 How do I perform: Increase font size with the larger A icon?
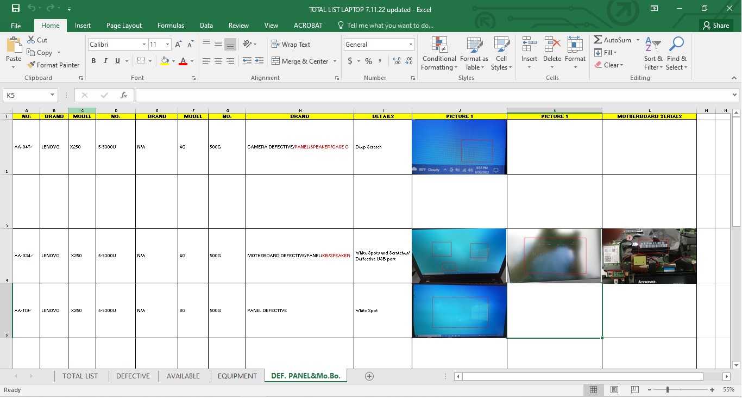[178, 45]
